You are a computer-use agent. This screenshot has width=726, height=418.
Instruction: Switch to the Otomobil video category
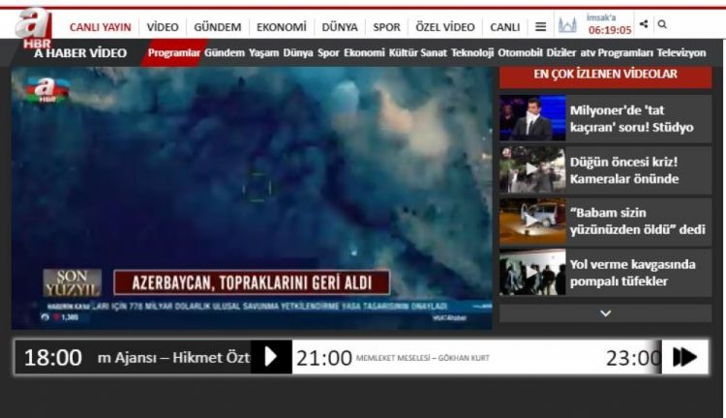coord(522,53)
